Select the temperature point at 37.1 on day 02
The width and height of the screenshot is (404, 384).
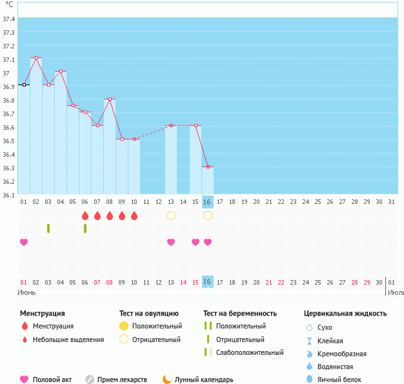coord(36,58)
